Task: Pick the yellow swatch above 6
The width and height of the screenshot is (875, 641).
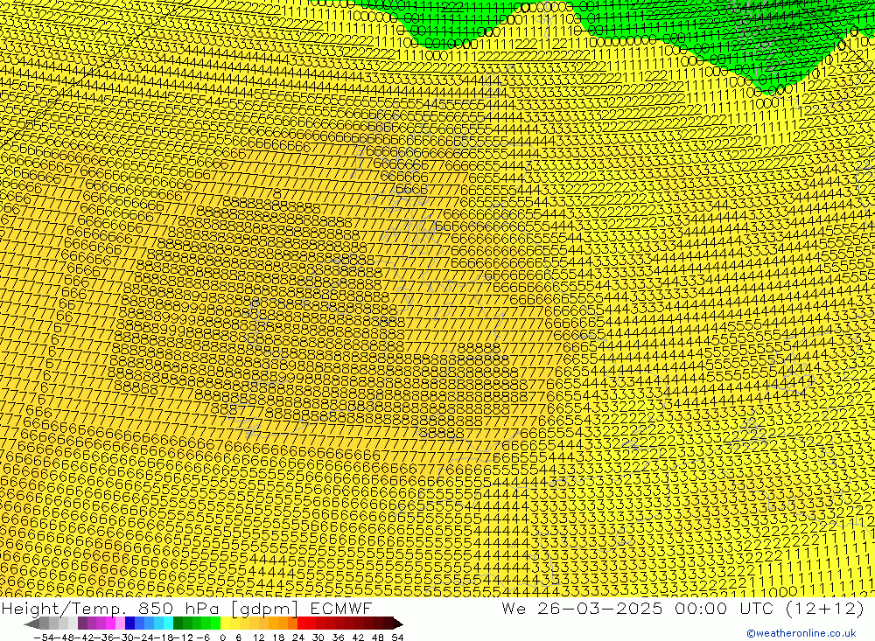Action: pos(238,624)
